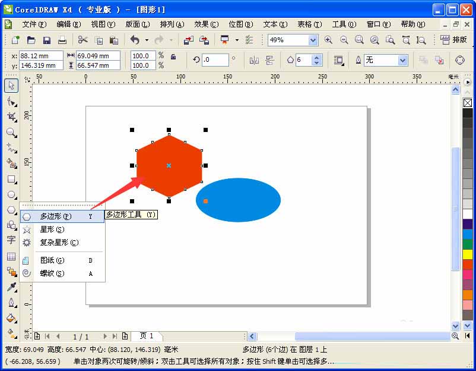Image resolution: width=476 pixels, height=371 pixels.
Task: Select the Smart Fill tool
Action: 11,164
